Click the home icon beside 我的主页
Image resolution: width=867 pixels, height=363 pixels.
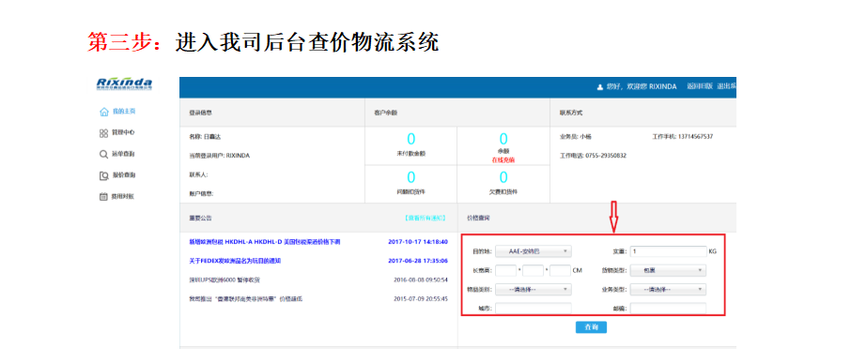coord(103,112)
